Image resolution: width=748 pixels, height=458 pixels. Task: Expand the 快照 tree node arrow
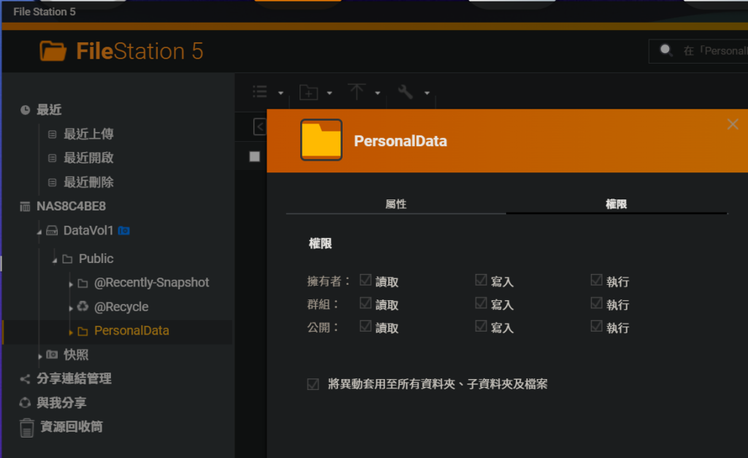click(x=40, y=356)
